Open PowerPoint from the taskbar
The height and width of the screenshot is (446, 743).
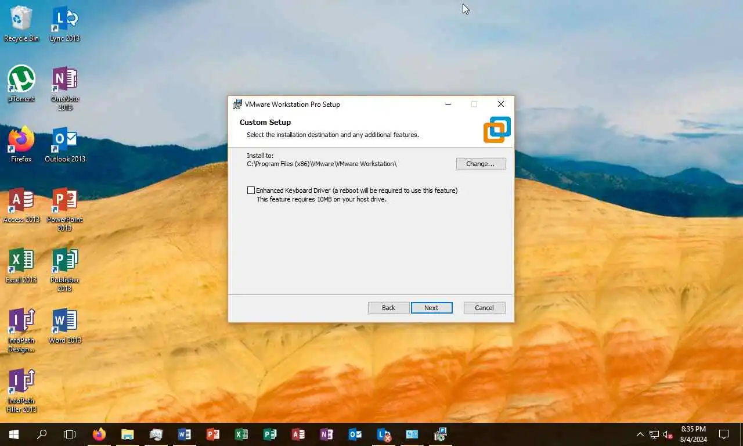(x=213, y=434)
